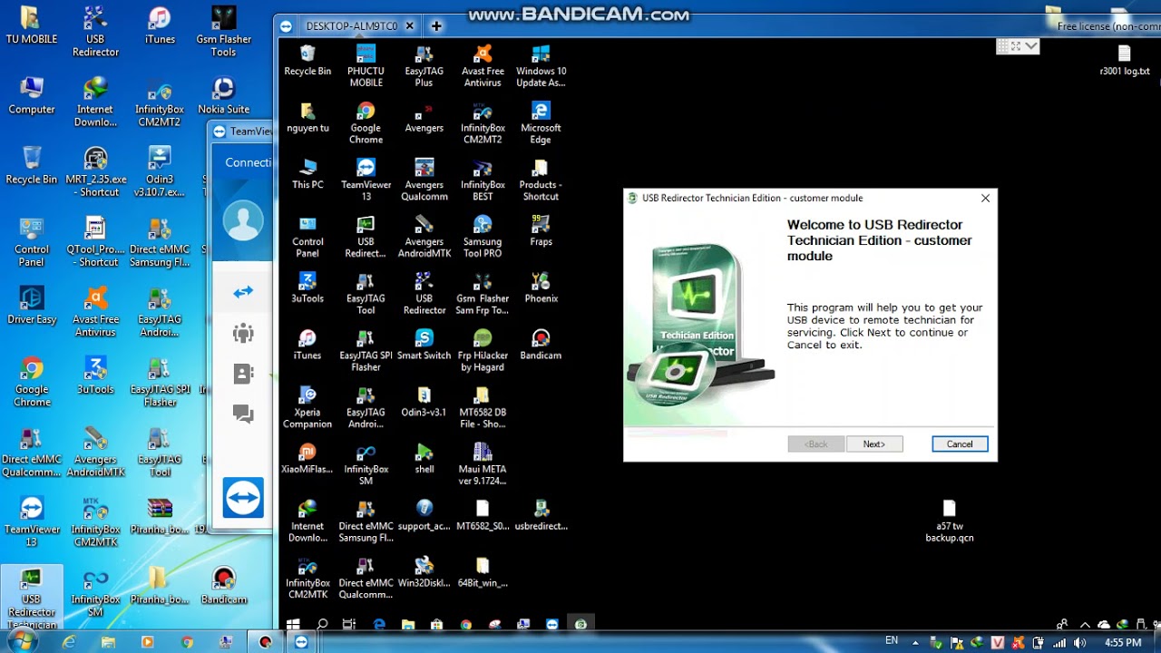Click Next in USB Redirector wizard
1161x653 pixels.
point(874,444)
